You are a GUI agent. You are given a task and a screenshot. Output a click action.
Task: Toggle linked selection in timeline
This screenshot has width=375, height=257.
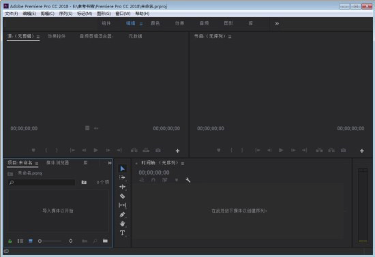tap(165, 180)
